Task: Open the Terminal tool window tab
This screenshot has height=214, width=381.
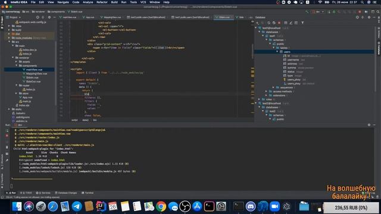Action: pyautogui.click(x=88, y=193)
